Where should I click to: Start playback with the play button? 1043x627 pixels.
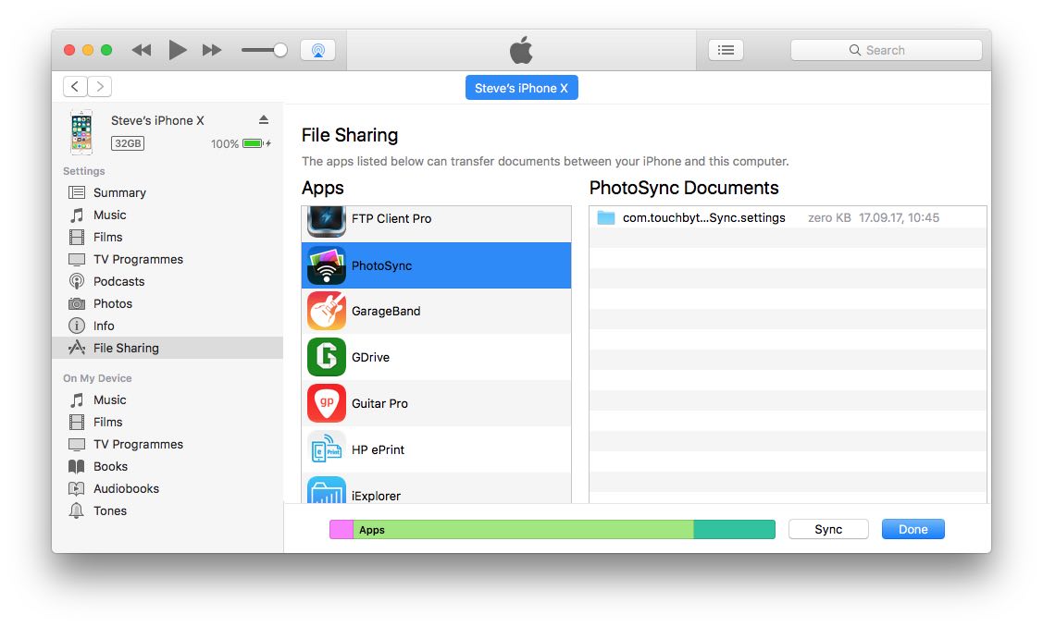(177, 50)
